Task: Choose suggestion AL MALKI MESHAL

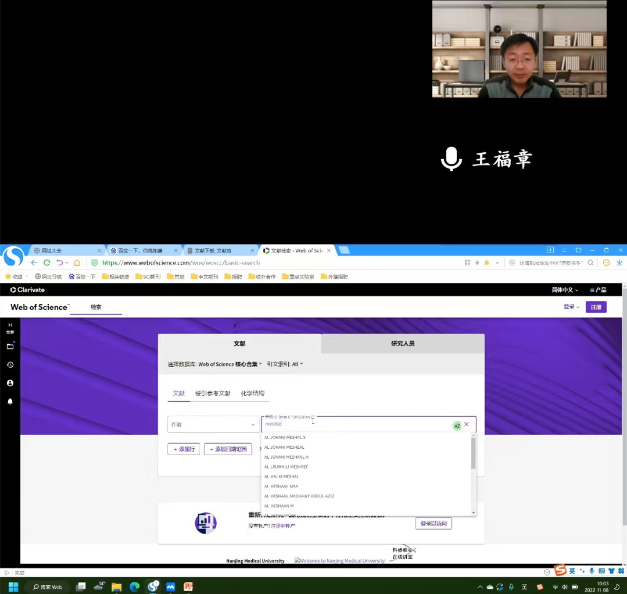Action: click(281, 477)
